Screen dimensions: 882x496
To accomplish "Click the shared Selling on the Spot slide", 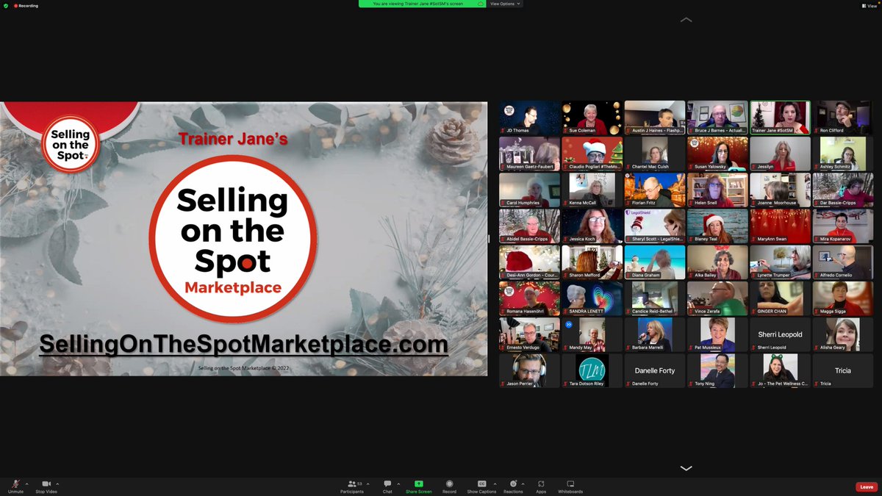I will pyautogui.click(x=243, y=239).
